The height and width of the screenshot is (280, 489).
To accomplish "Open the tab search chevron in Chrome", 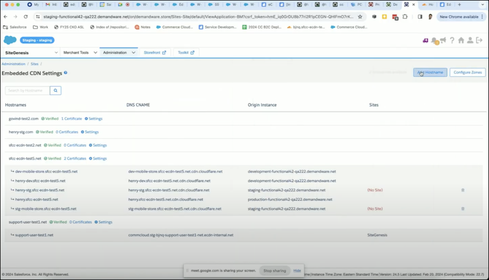I will (x=482, y=5).
